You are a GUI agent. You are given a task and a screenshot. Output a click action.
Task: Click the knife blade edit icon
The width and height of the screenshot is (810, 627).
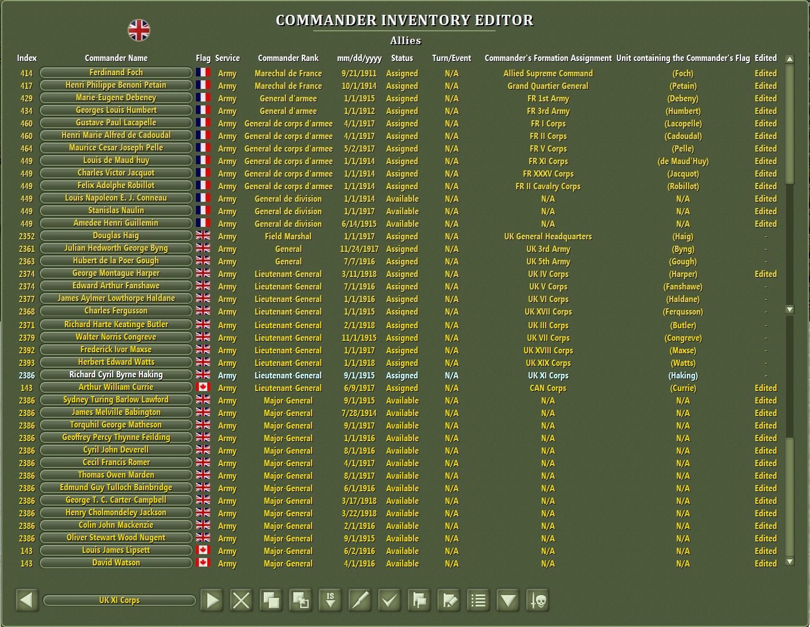360,600
